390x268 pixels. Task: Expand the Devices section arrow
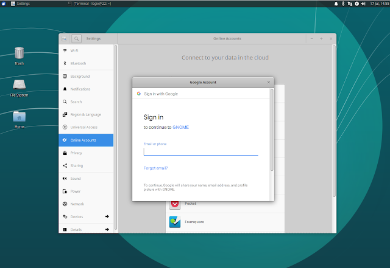(107, 216)
